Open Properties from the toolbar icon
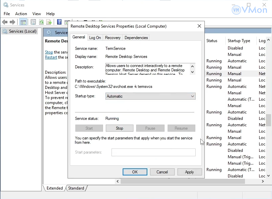The height and width of the screenshot is (199, 272). click(x=33, y=22)
